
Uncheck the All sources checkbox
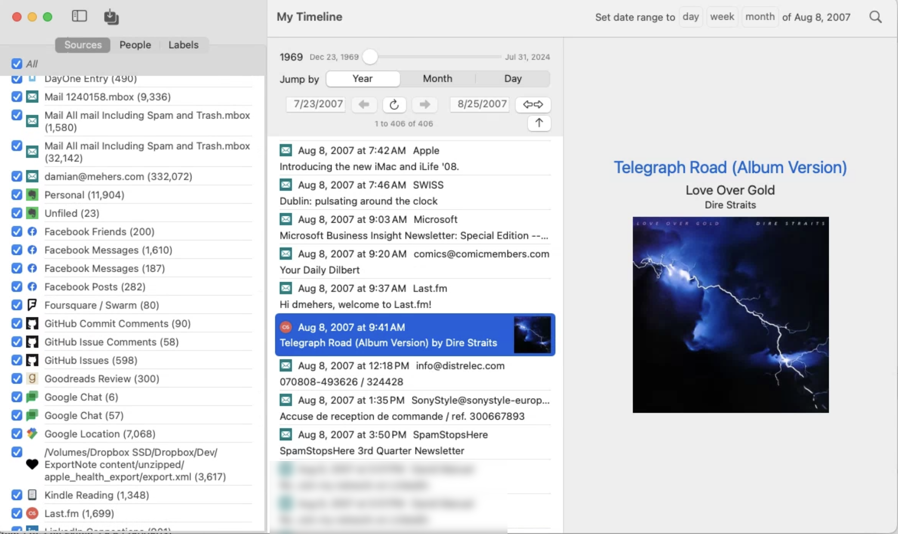click(17, 64)
